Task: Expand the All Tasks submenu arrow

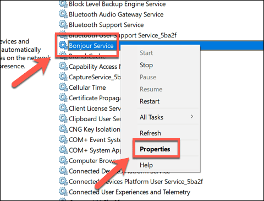Action: (x=192, y=117)
